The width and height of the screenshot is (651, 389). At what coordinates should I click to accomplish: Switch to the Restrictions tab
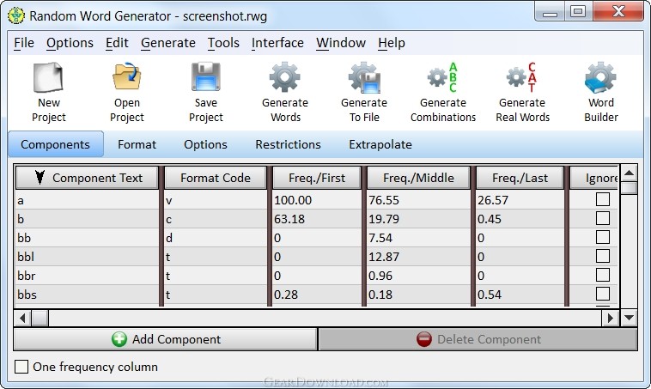tap(288, 144)
